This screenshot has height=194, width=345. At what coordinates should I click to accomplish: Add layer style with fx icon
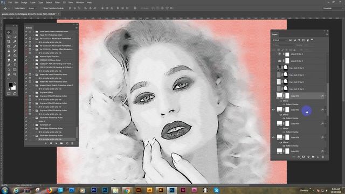(x=299, y=157)
